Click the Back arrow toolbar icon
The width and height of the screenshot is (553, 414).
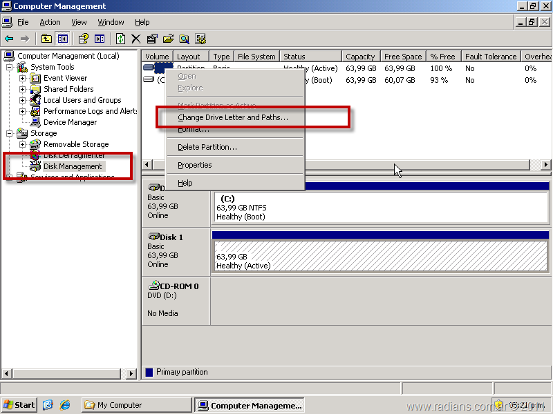pos(9,39)
